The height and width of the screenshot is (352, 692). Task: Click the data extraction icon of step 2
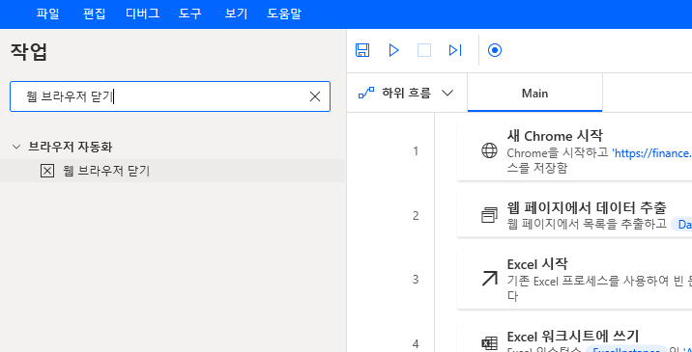point(489,215)
